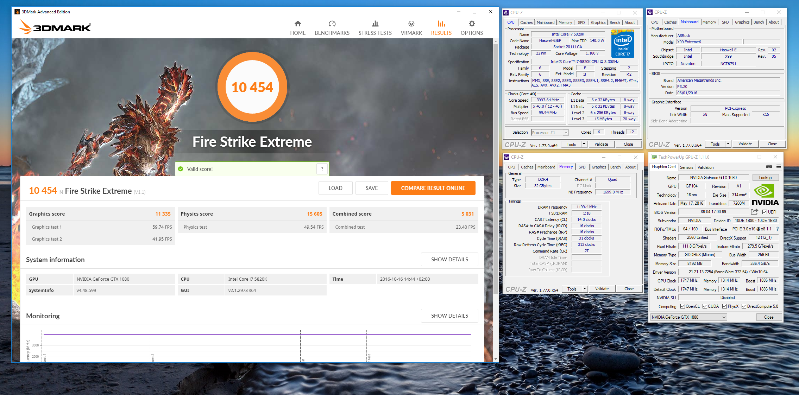This screenshot has width=799, height=395.
Task: Go to HOME in 3DMark navigation
Action: [298, 28]
